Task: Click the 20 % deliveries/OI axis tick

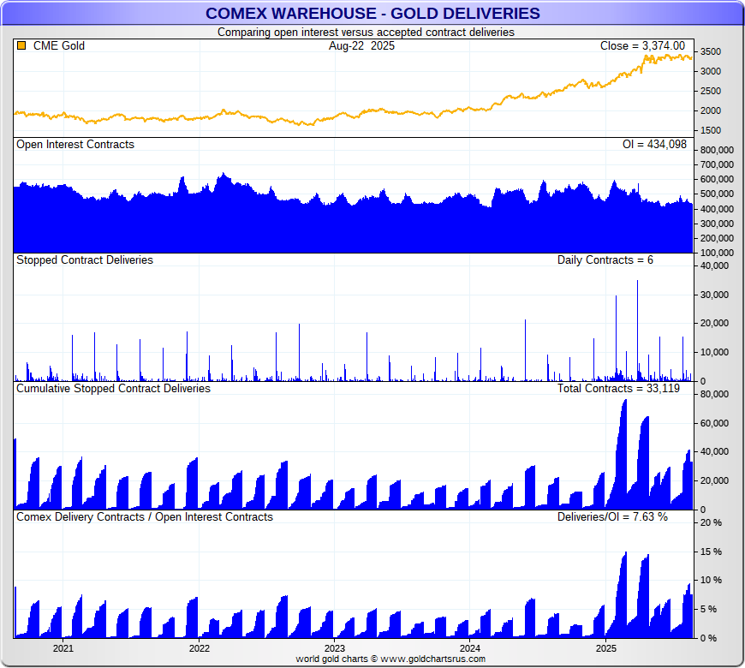Action: pos(711,522)
